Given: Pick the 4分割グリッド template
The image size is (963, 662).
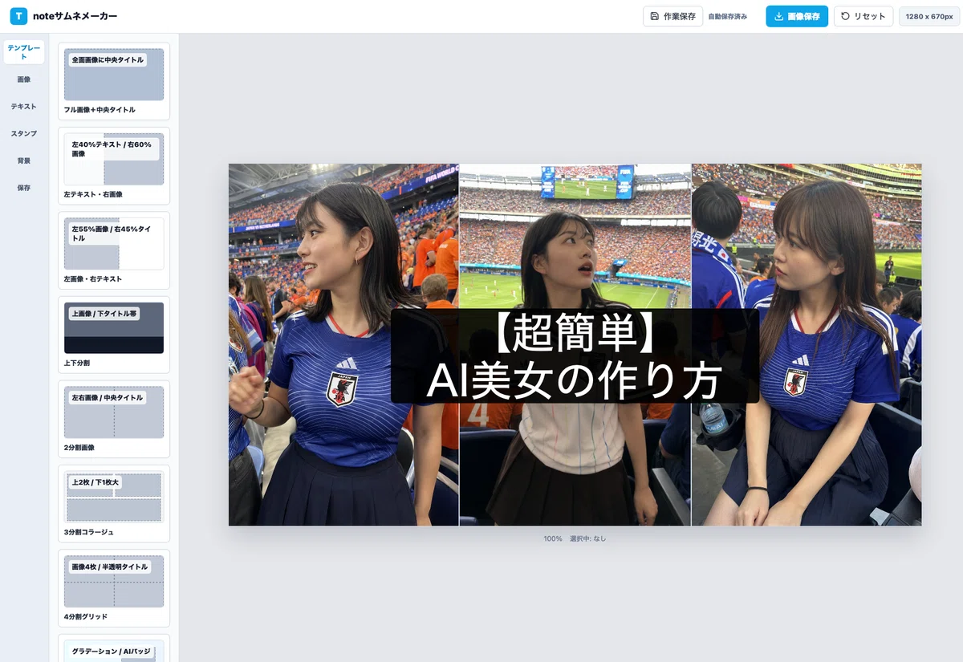Looking at the screenshot, I should [x=114, y=588].
